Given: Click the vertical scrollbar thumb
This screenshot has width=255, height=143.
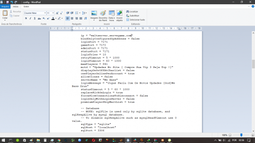Looking at the screenshot, I should pyautogui.click(x=253, y=64).
